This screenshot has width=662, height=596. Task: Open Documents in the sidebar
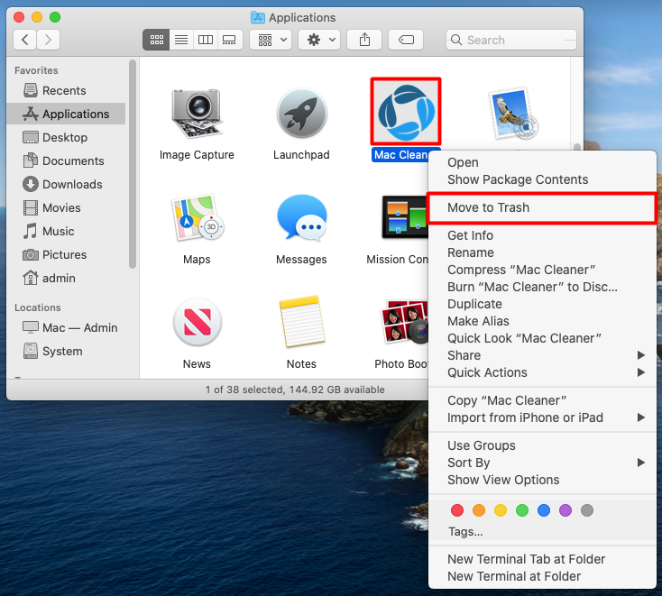pos(66,160)
